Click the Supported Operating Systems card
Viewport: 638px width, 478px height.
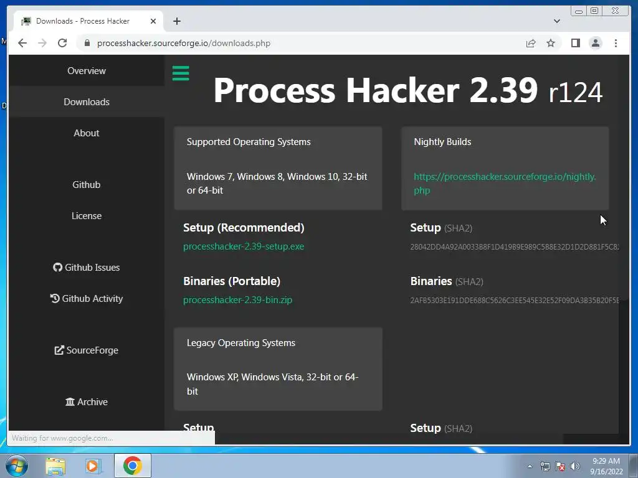(278, 168)
